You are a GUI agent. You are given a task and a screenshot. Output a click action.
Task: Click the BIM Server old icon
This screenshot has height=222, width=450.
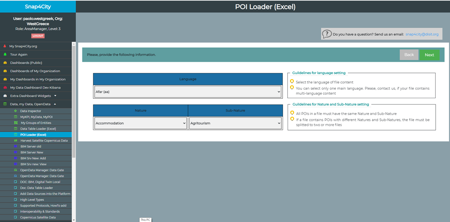tap(15, 146)
